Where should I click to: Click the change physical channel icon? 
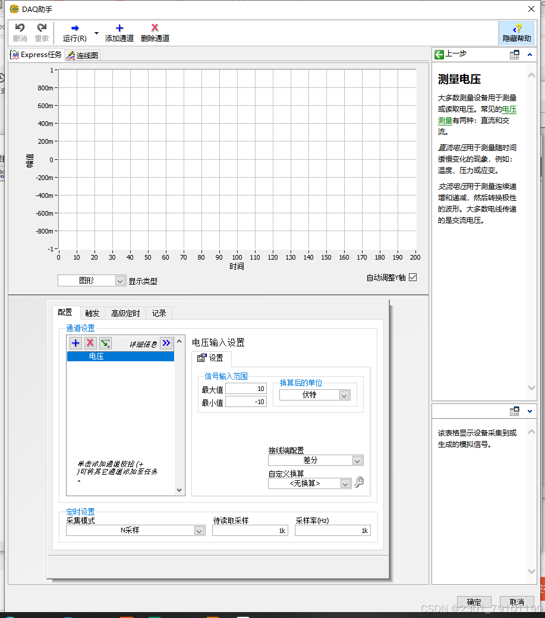(x=106, y=343)
